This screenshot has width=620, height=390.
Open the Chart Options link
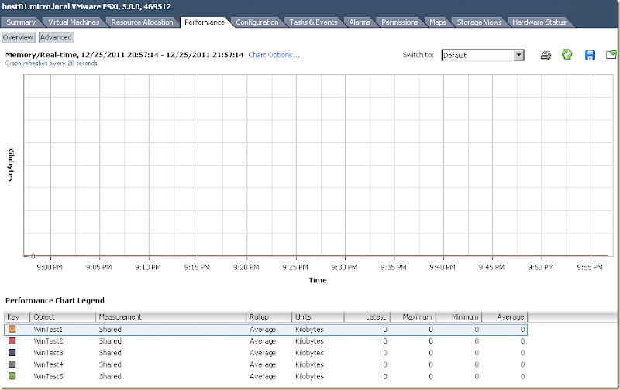pyautogui.click(x=274, y=55)
